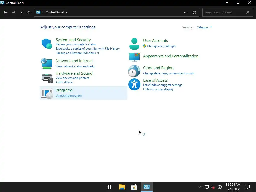
Task: Open the network tray icon
Action: click(x=207, y=187)
